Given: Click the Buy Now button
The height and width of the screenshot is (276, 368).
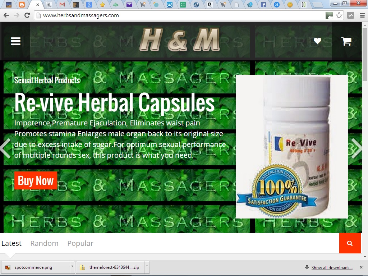Looking at the screenshot, I should (36, 180).
